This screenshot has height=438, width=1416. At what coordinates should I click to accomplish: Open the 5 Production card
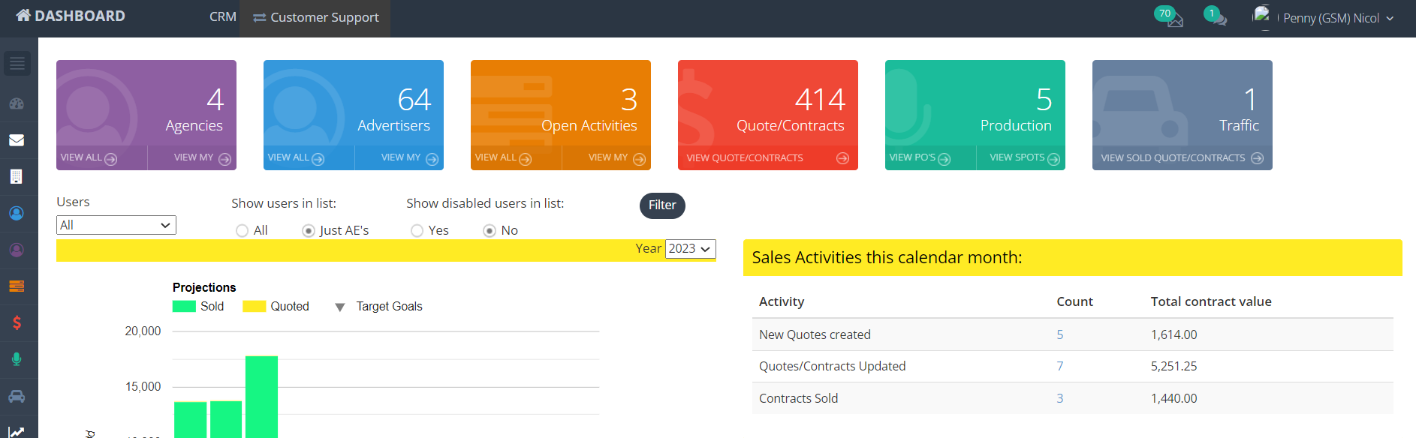pyautogui.click(x=975, y=115)
